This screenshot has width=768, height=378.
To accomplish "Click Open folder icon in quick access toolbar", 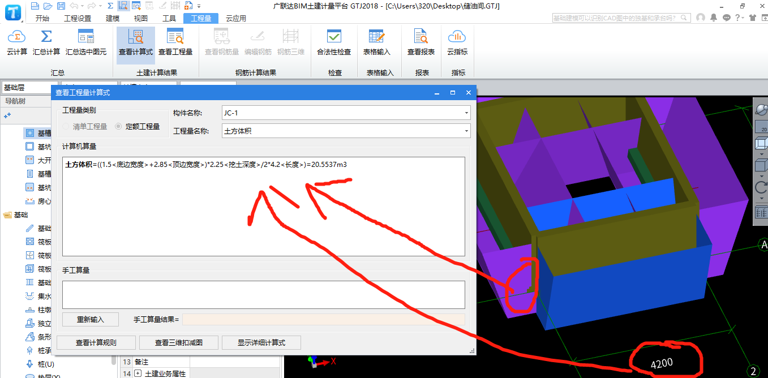I will 48,6.
